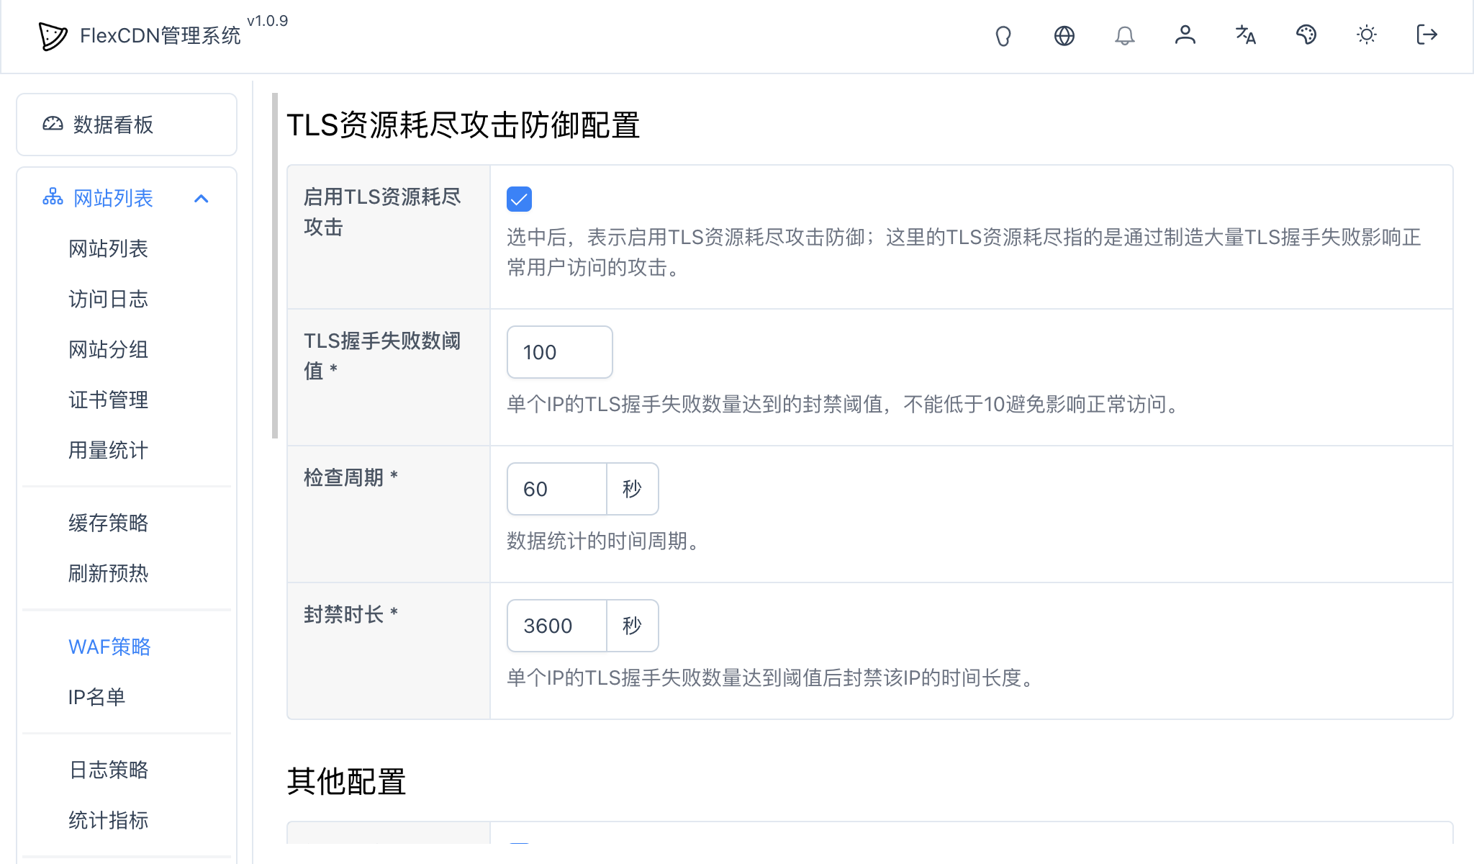Collapse the 网站列表 section chevron

[x=202, y=197]
